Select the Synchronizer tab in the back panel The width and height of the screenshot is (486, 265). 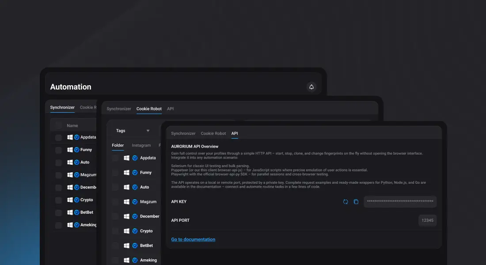point(62,107)
